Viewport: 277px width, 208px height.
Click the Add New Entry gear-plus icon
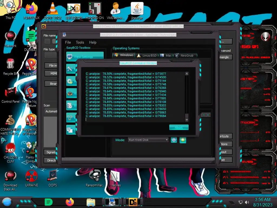pyautogui.click(x=70, y=81)
